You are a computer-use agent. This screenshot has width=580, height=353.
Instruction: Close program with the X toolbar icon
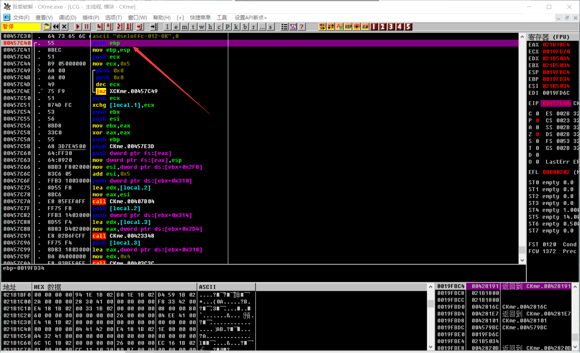(64, 27)
